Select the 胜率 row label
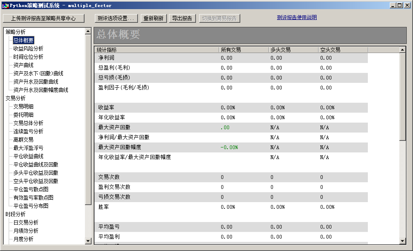Viewport: 413px width, 251px height. (104, 207)
